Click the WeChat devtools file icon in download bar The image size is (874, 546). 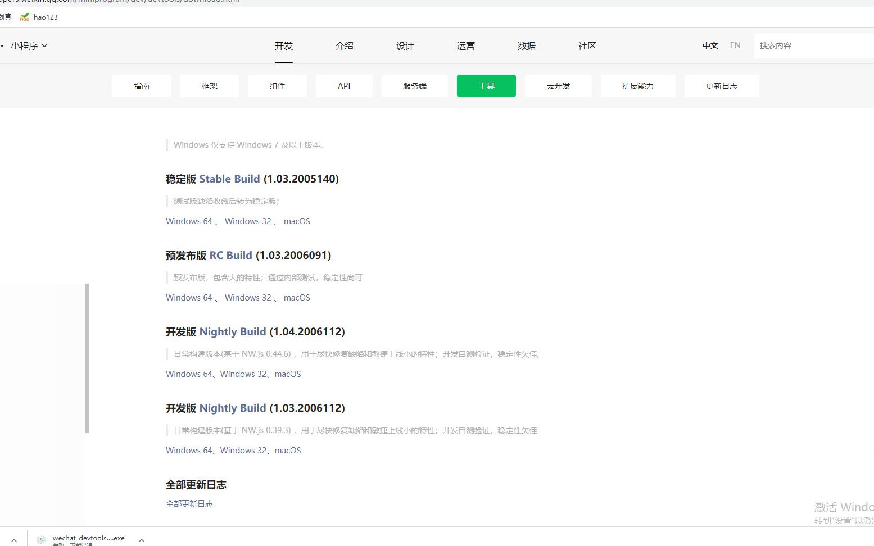(x=41, y=538)
